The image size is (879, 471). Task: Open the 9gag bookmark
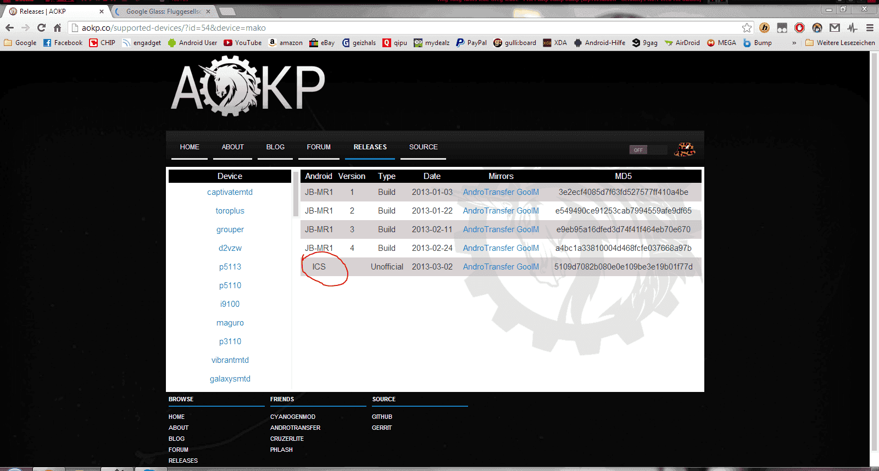[645, 43]
